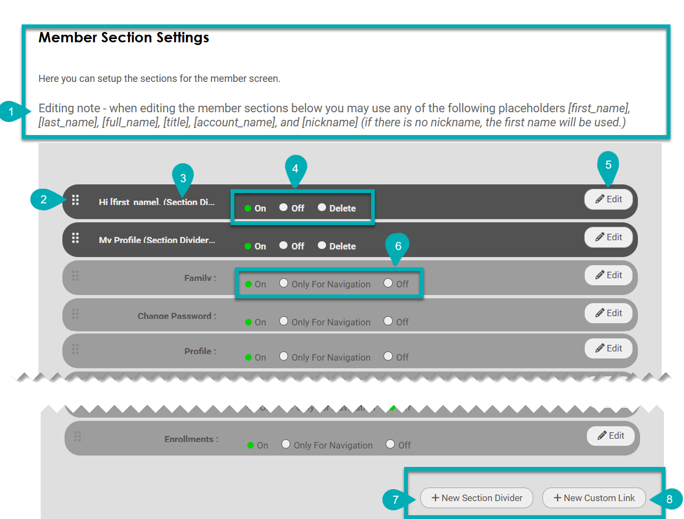This screenshot has width=684, height=519.
Task: Click drag handle on Hi [first_name] row
Action: coord(75,200)
